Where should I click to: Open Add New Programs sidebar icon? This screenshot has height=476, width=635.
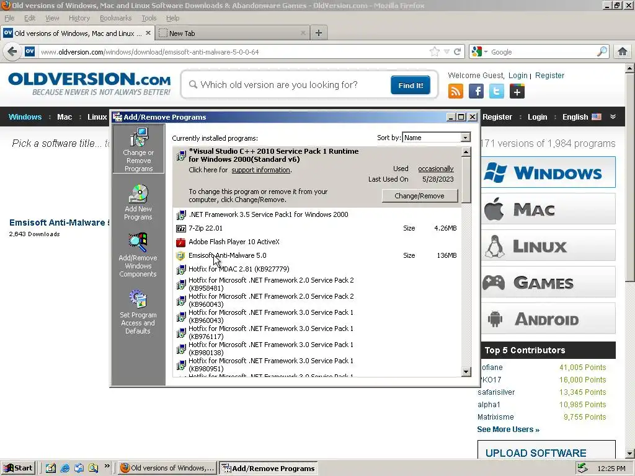[138, 202]
